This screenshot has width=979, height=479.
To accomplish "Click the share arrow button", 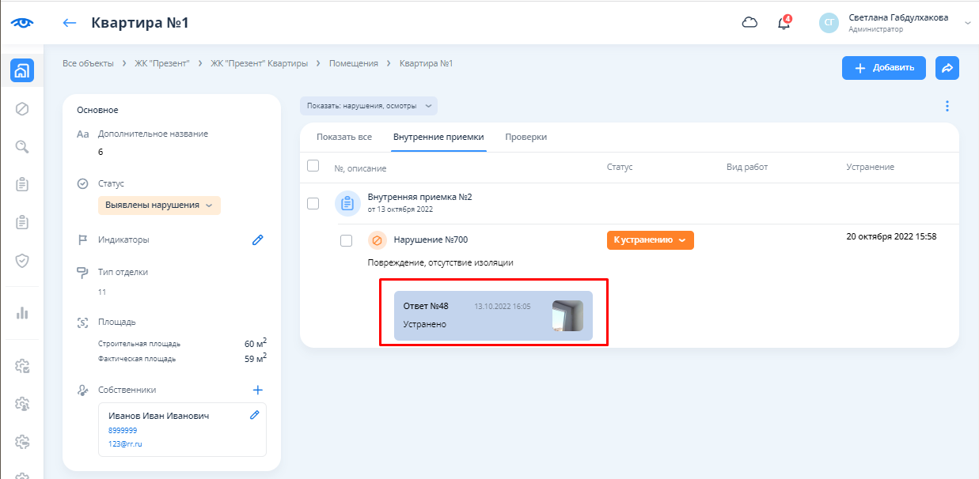I will [x=947, y=68].
